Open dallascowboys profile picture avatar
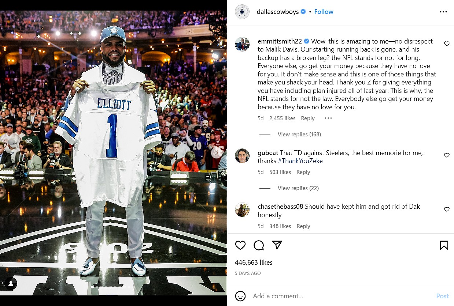This screenshot has width=454, height=306. tap(242, 12)
